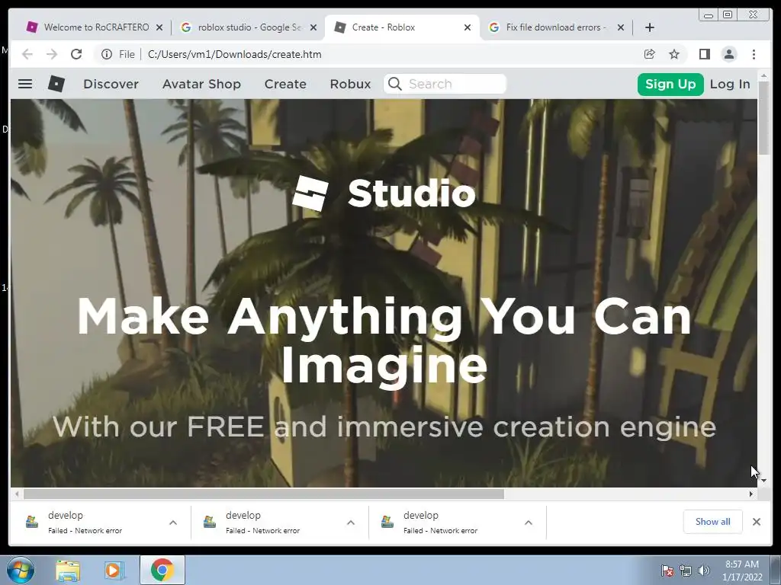Reload the page
Image resolution: width=781 pixels, height=585 pixels.
pyautogui.click(x=76, y=54)
